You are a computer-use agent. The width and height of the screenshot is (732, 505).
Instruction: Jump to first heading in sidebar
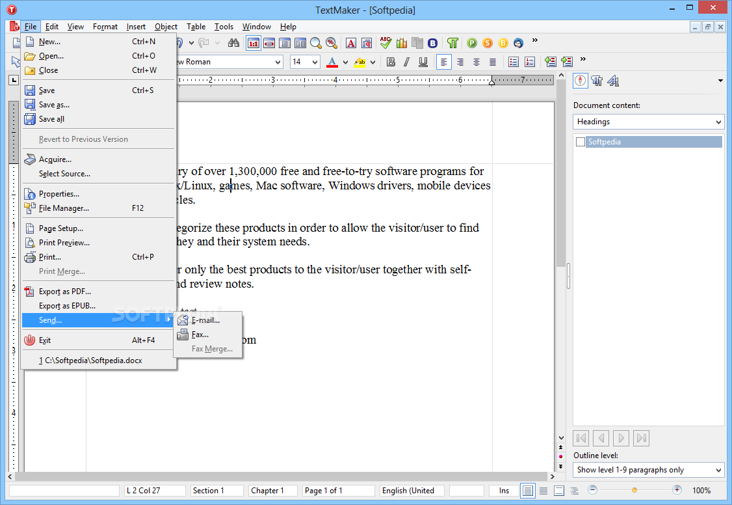(581, 438)
